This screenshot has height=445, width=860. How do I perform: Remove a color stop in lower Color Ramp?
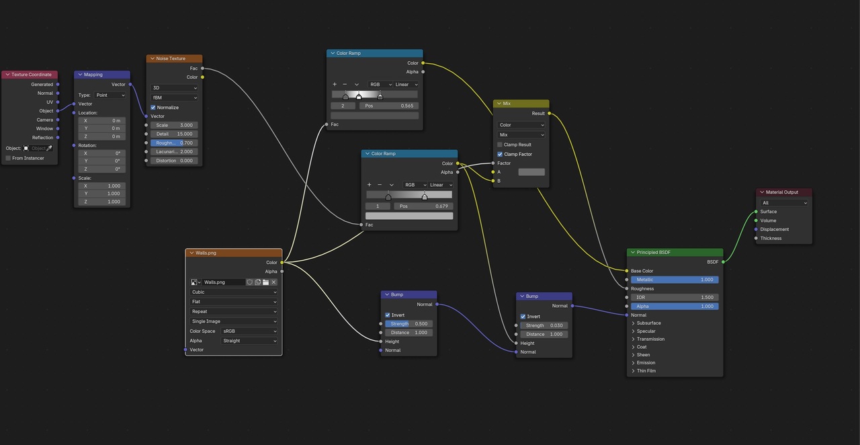[380, 185]
